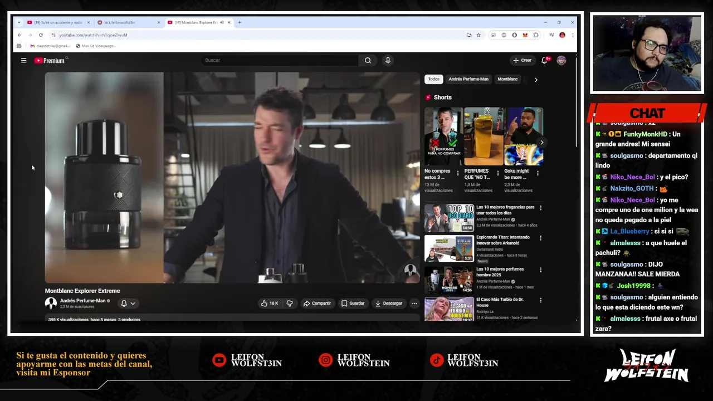Click Crear button to create content
Image resolution: width=713 pixels, height=401 pixels.
(522, 60)
